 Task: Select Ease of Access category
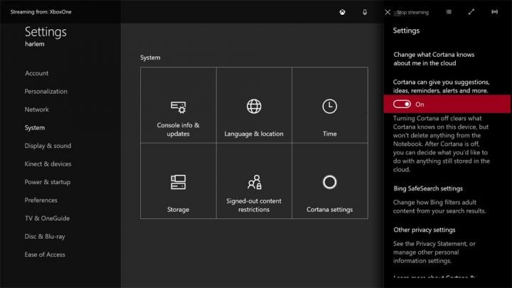tap(45, 255)
